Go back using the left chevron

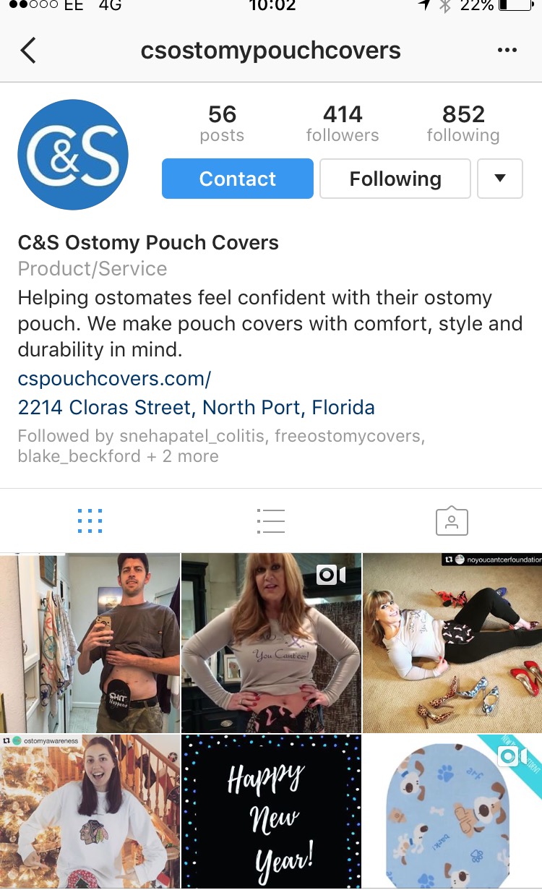pos(28,51)
